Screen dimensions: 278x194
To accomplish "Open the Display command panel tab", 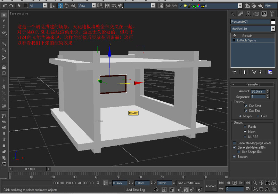I will 264,14.
